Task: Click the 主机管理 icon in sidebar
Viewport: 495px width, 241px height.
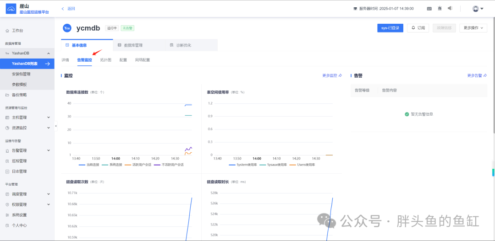Action: (x=7, y=118)
